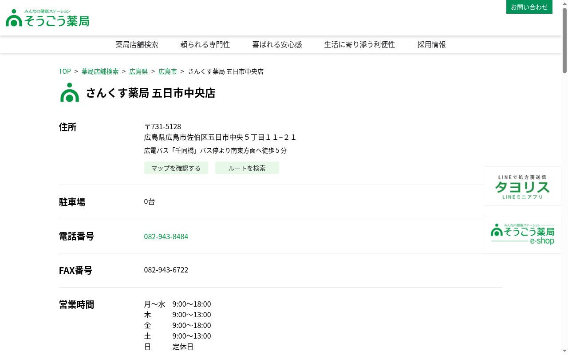
Task: Click the green pharmacy icon beside store title
Action: pyautogui.click(x=70, y=92)
